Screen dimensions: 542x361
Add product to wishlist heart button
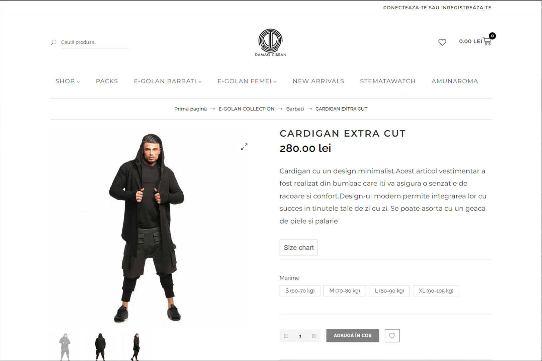click(x=392, y=336)
